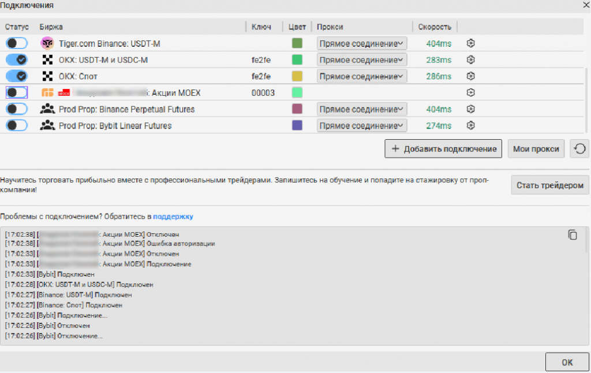Viewport: 591px width, 373px height.
Task: Open settings gear for Tiger.com Binance connection
Action: click(x=471, y=43)
